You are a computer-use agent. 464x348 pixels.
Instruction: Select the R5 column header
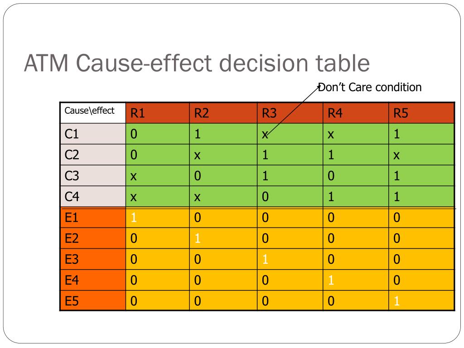click(x=421, y=113)
